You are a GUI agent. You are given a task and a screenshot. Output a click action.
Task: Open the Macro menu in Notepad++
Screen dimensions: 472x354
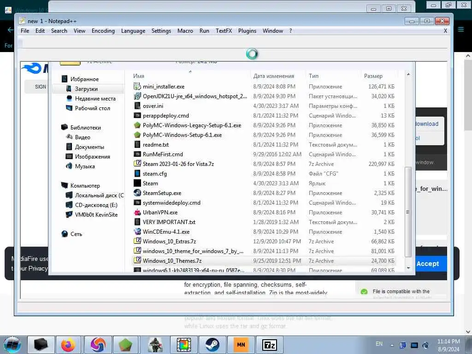[185, 31]
